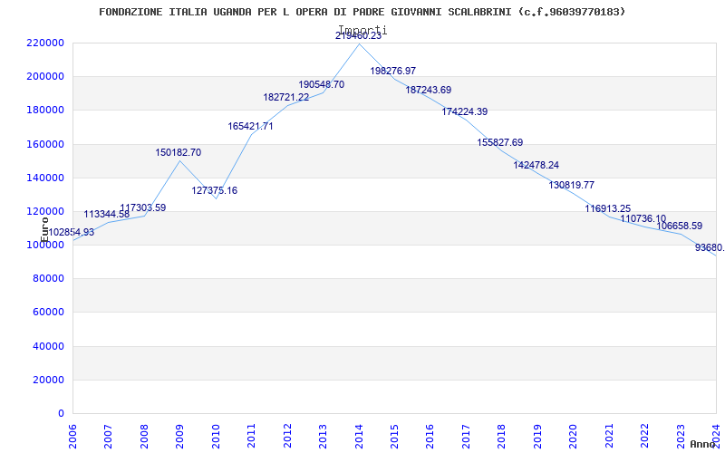Select the 2007 x-axis year label
This screenshot has width=725, height=453.
[108, 436]
